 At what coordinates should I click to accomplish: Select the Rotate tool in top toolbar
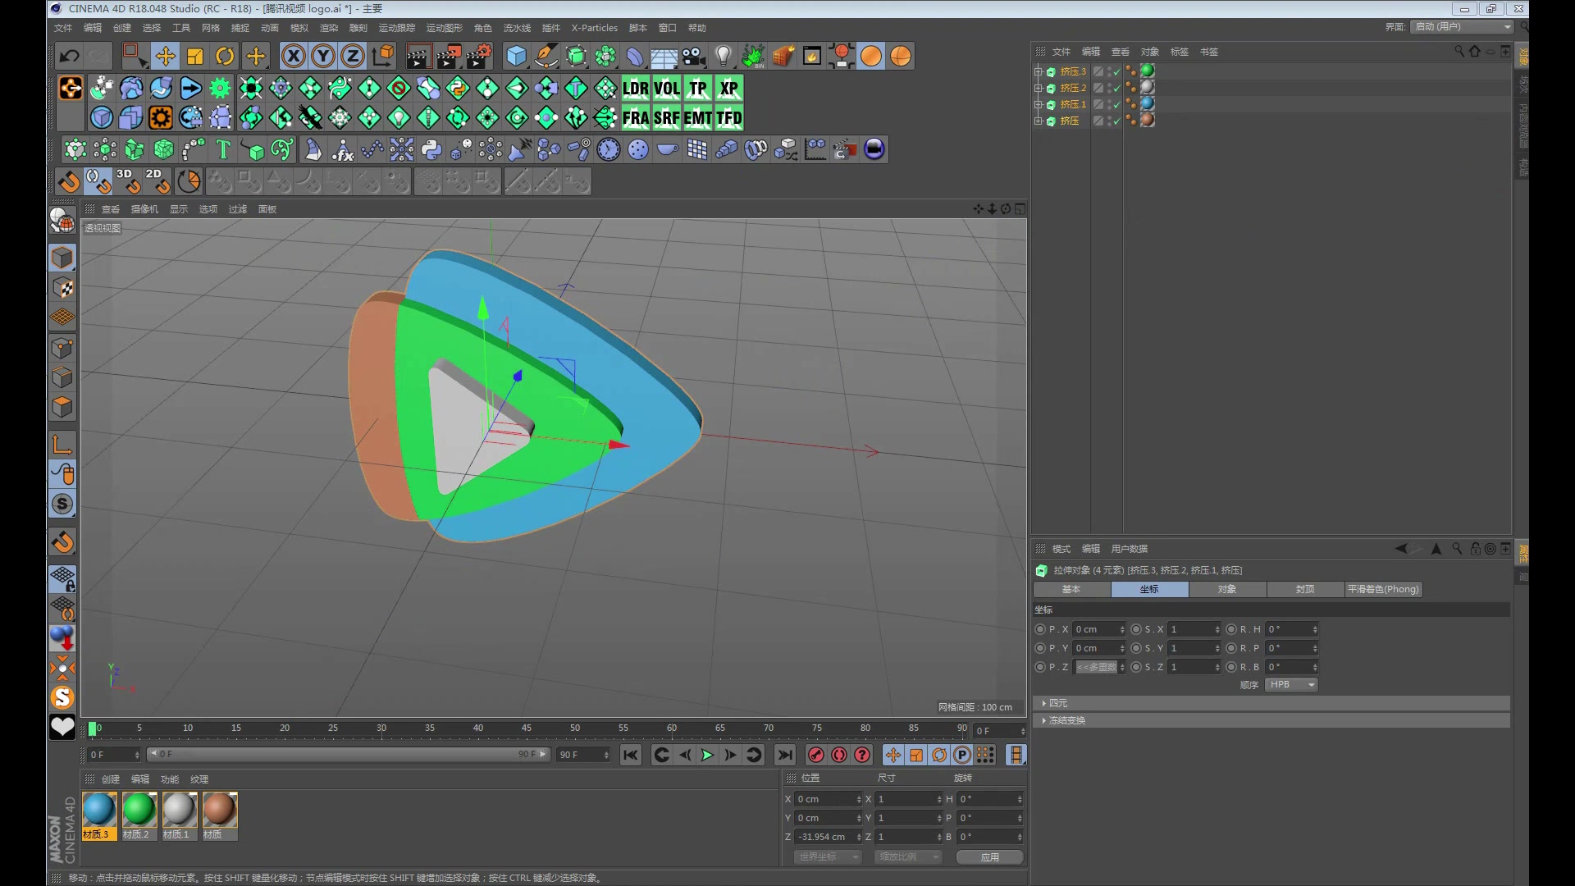[225, 56]
